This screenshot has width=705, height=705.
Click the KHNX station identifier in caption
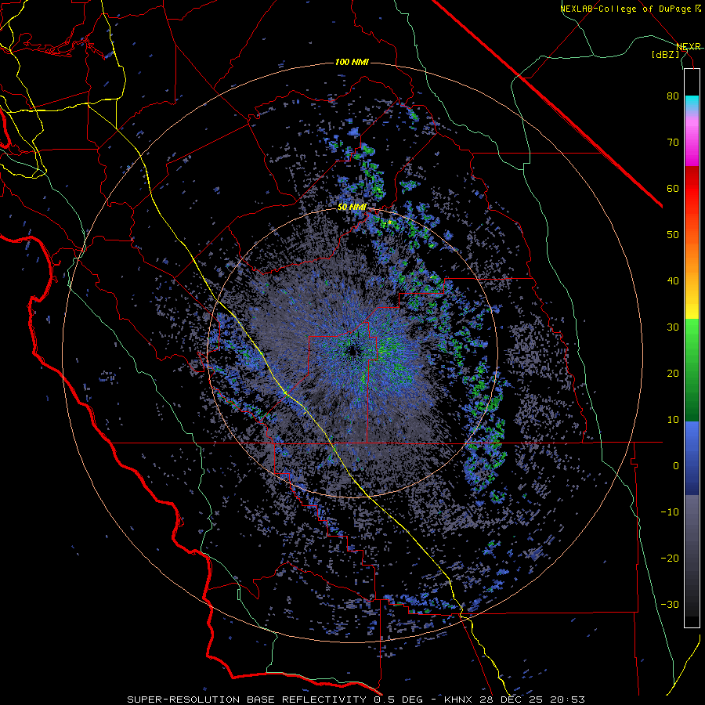click(459, 700)
